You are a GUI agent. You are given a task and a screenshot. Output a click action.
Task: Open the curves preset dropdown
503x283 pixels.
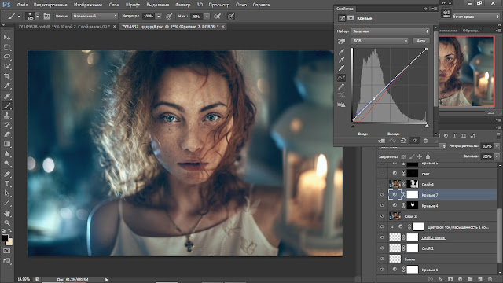pyautogui.click(x=390, y=31)
